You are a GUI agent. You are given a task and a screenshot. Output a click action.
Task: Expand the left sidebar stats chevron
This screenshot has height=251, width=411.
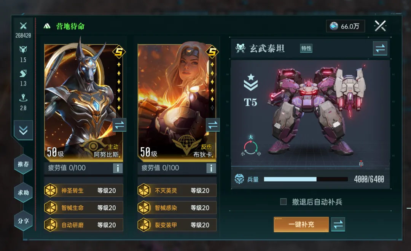point(23,130)
